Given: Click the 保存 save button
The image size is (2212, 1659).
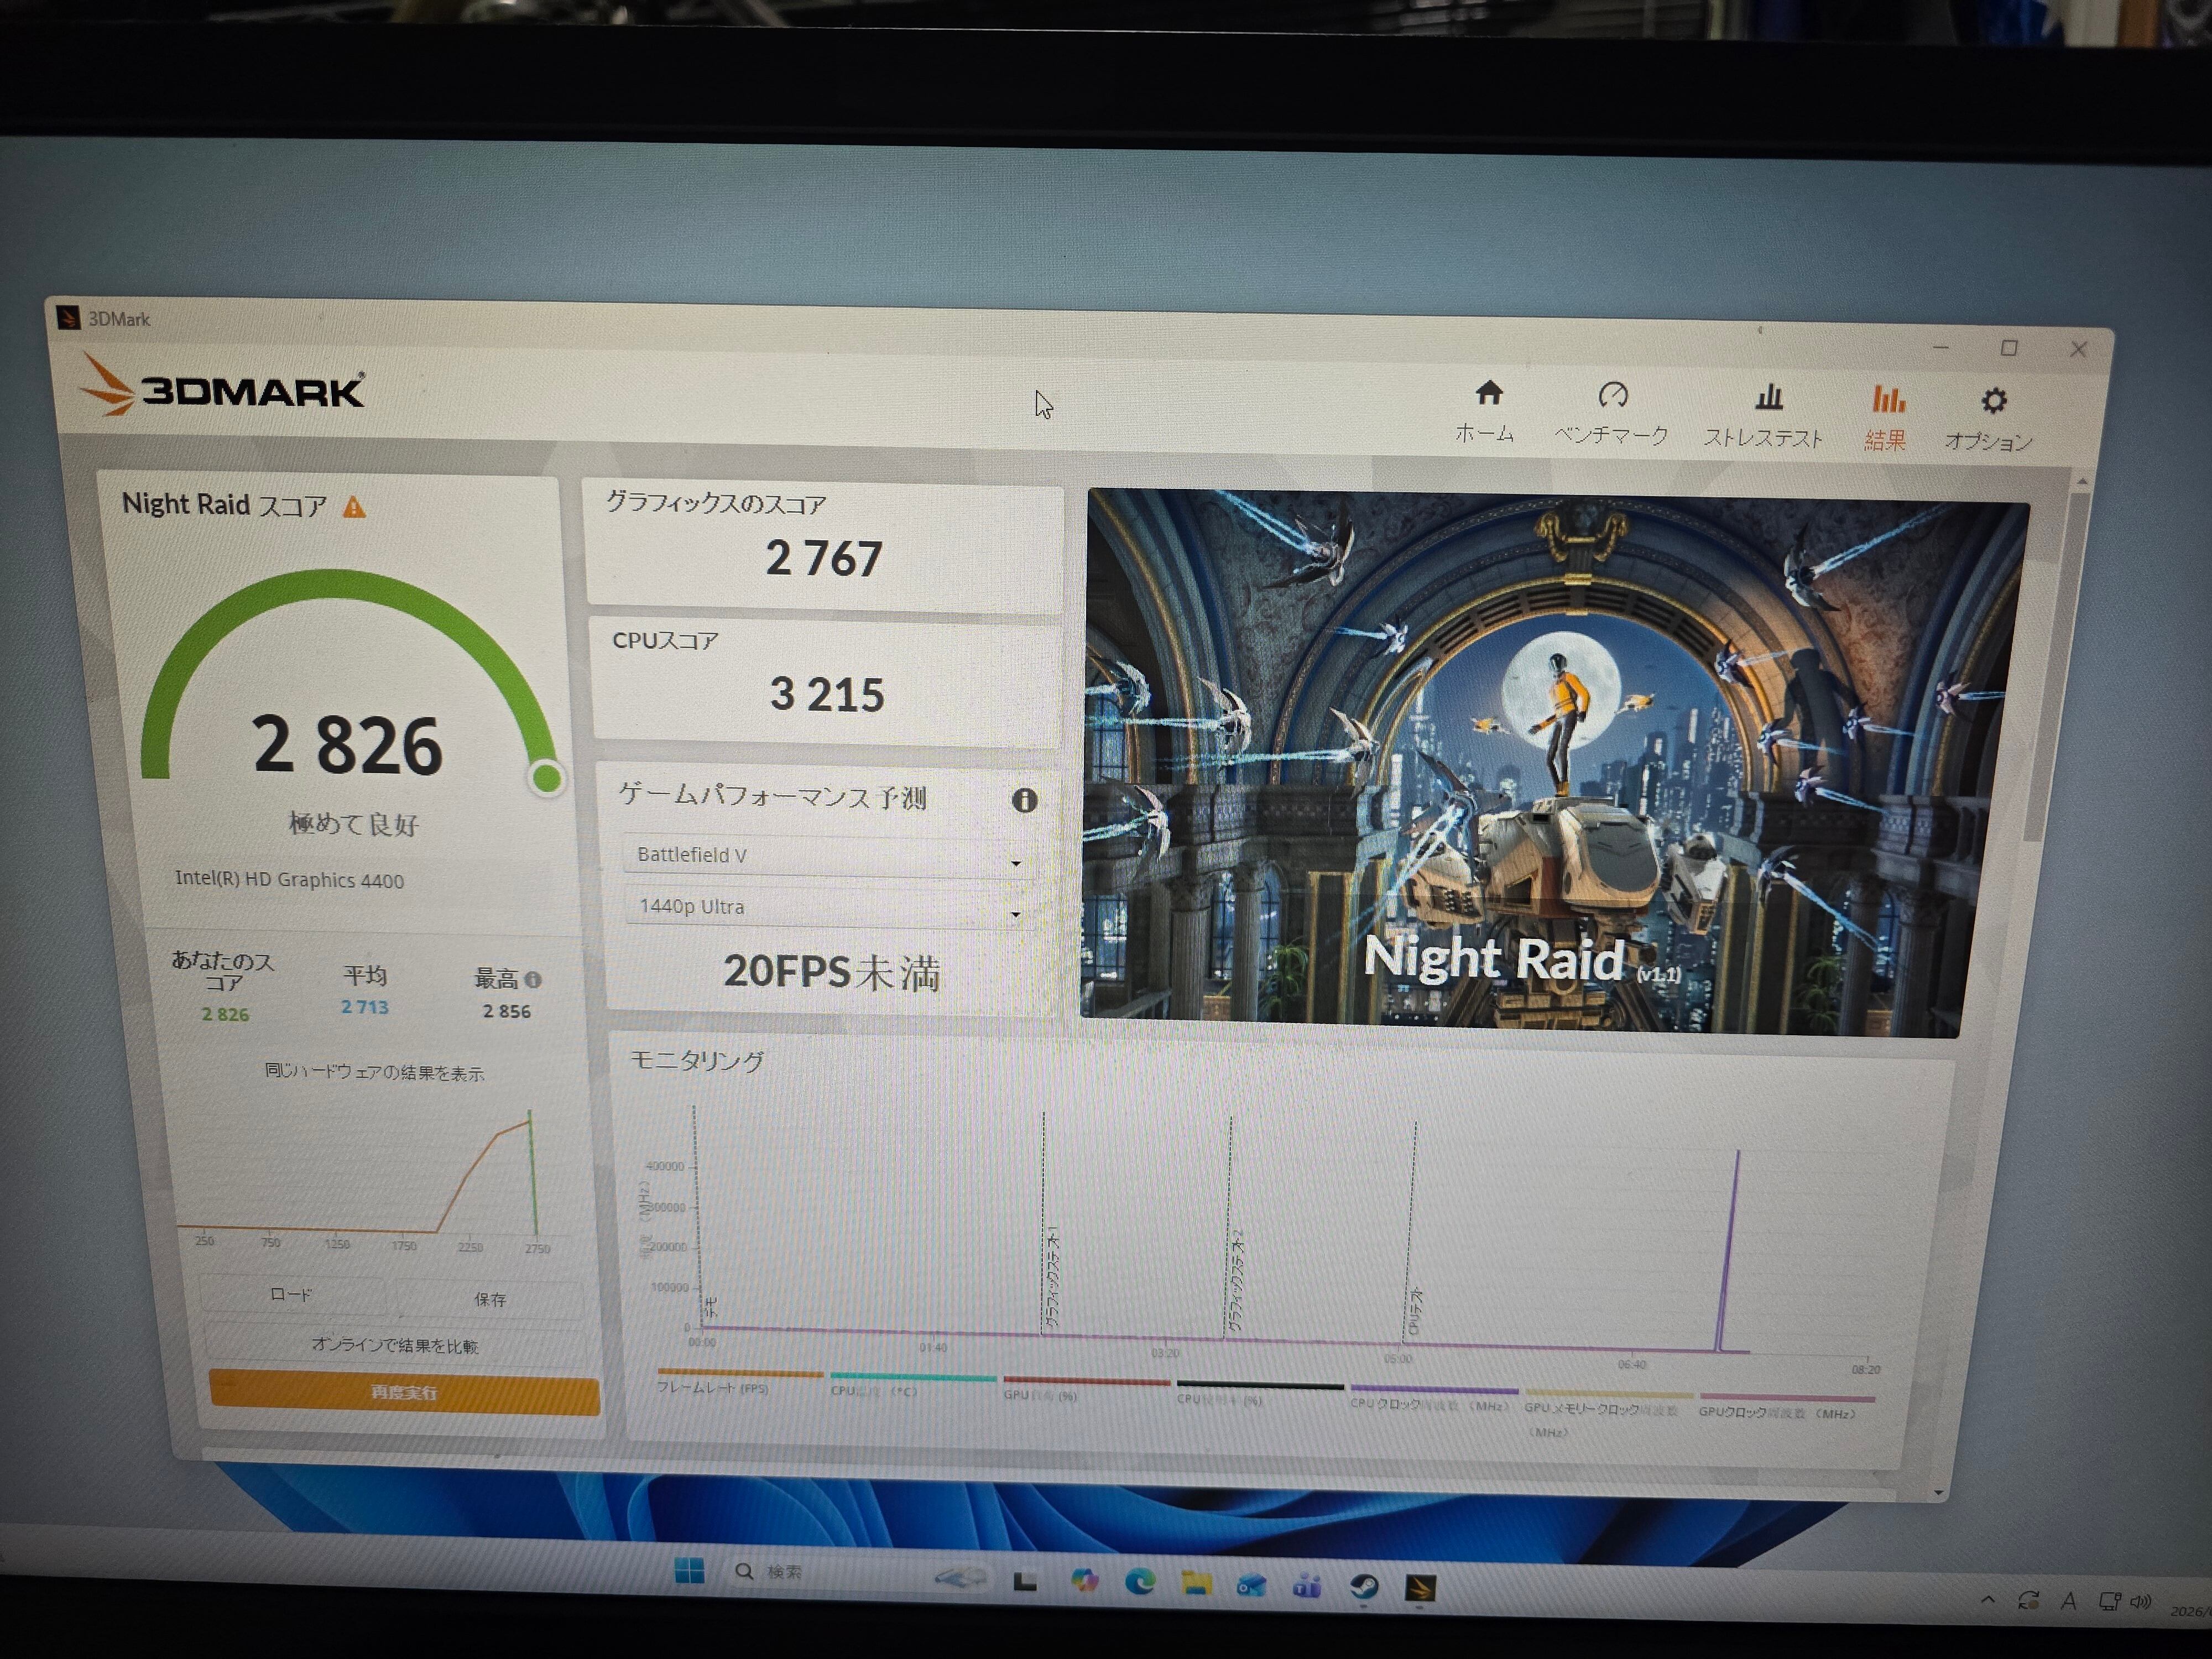Looking at the screenshot, I should 490,1299.
